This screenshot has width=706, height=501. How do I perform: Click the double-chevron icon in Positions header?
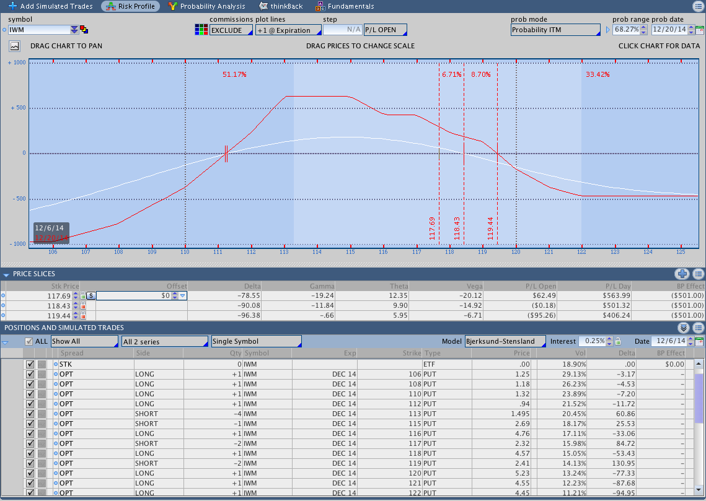684,328
